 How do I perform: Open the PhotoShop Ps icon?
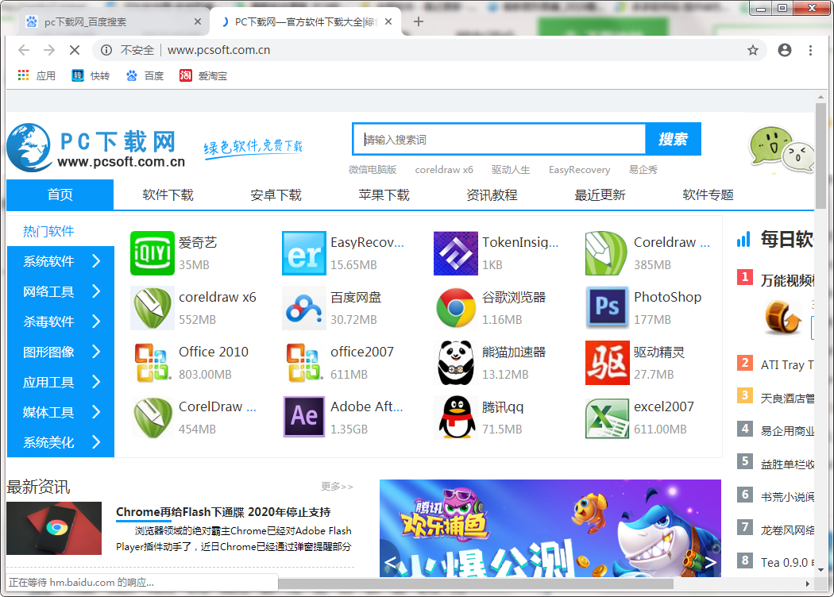[607, 308]
